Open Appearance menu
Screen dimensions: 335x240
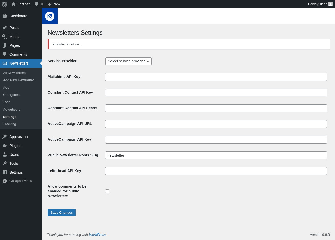(21, 137)
